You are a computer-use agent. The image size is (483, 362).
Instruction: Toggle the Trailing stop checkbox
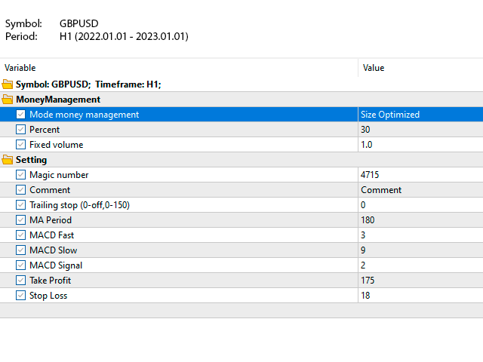pos(20,204)
